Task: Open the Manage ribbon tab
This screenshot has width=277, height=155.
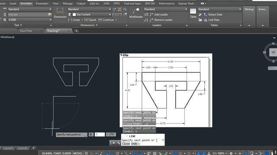Action: coord(68,3)
